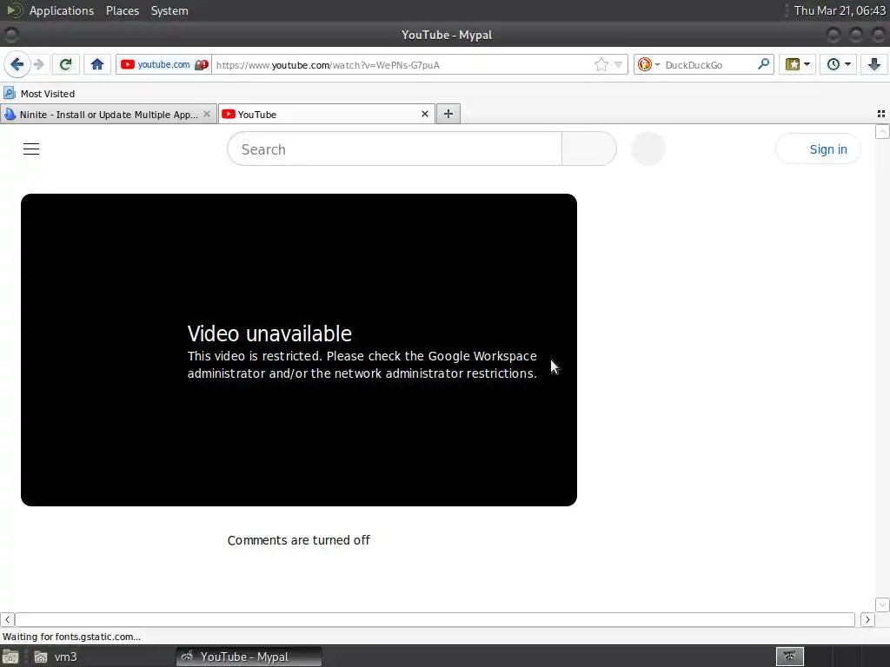Open a new tab with plus button
Viewport: 890px width, 667px height.
tap(448, 114)
